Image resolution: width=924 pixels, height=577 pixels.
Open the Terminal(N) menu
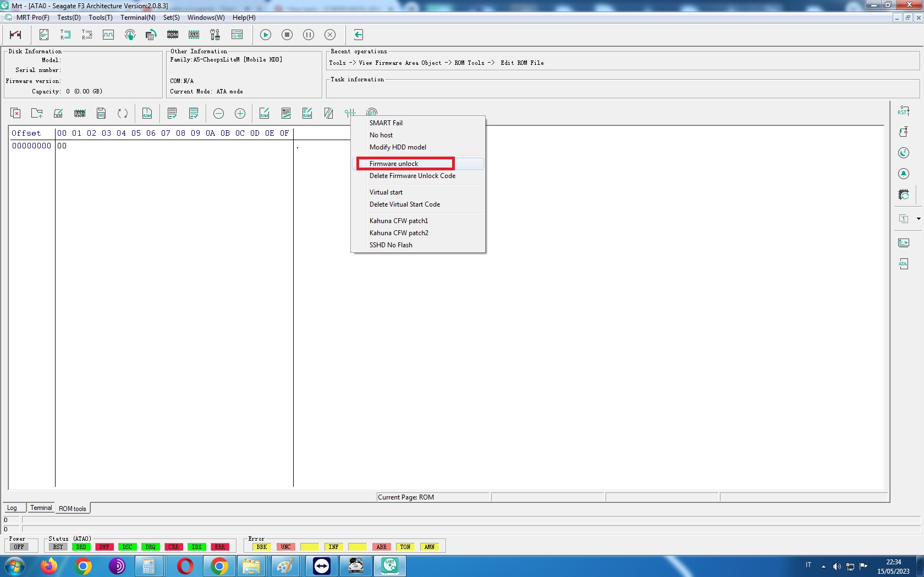138,18
